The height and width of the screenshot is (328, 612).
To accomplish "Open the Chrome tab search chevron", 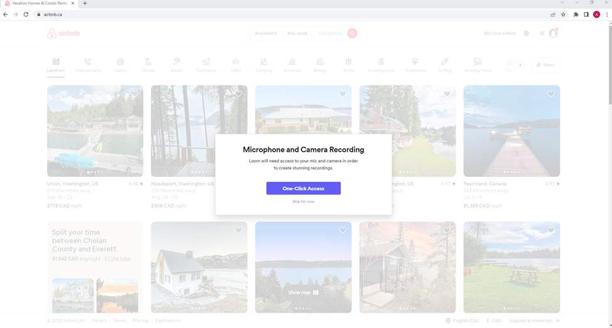I will [562, 3].
